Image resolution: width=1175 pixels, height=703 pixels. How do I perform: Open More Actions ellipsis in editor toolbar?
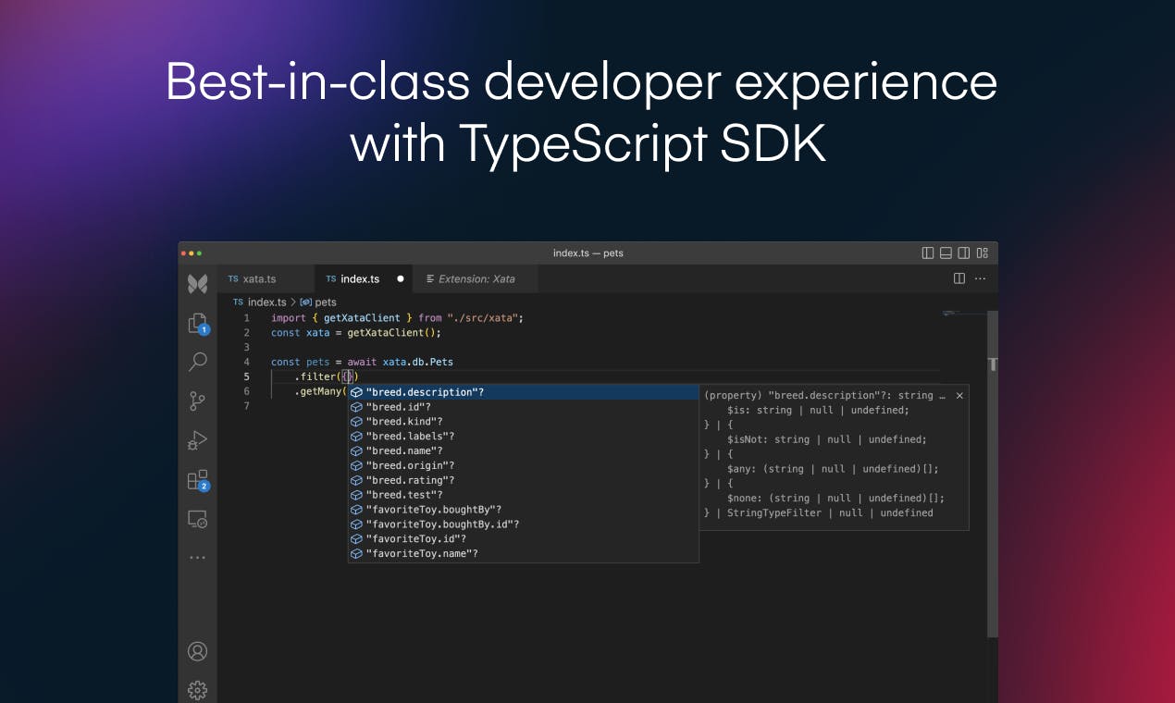coord(980,278)
